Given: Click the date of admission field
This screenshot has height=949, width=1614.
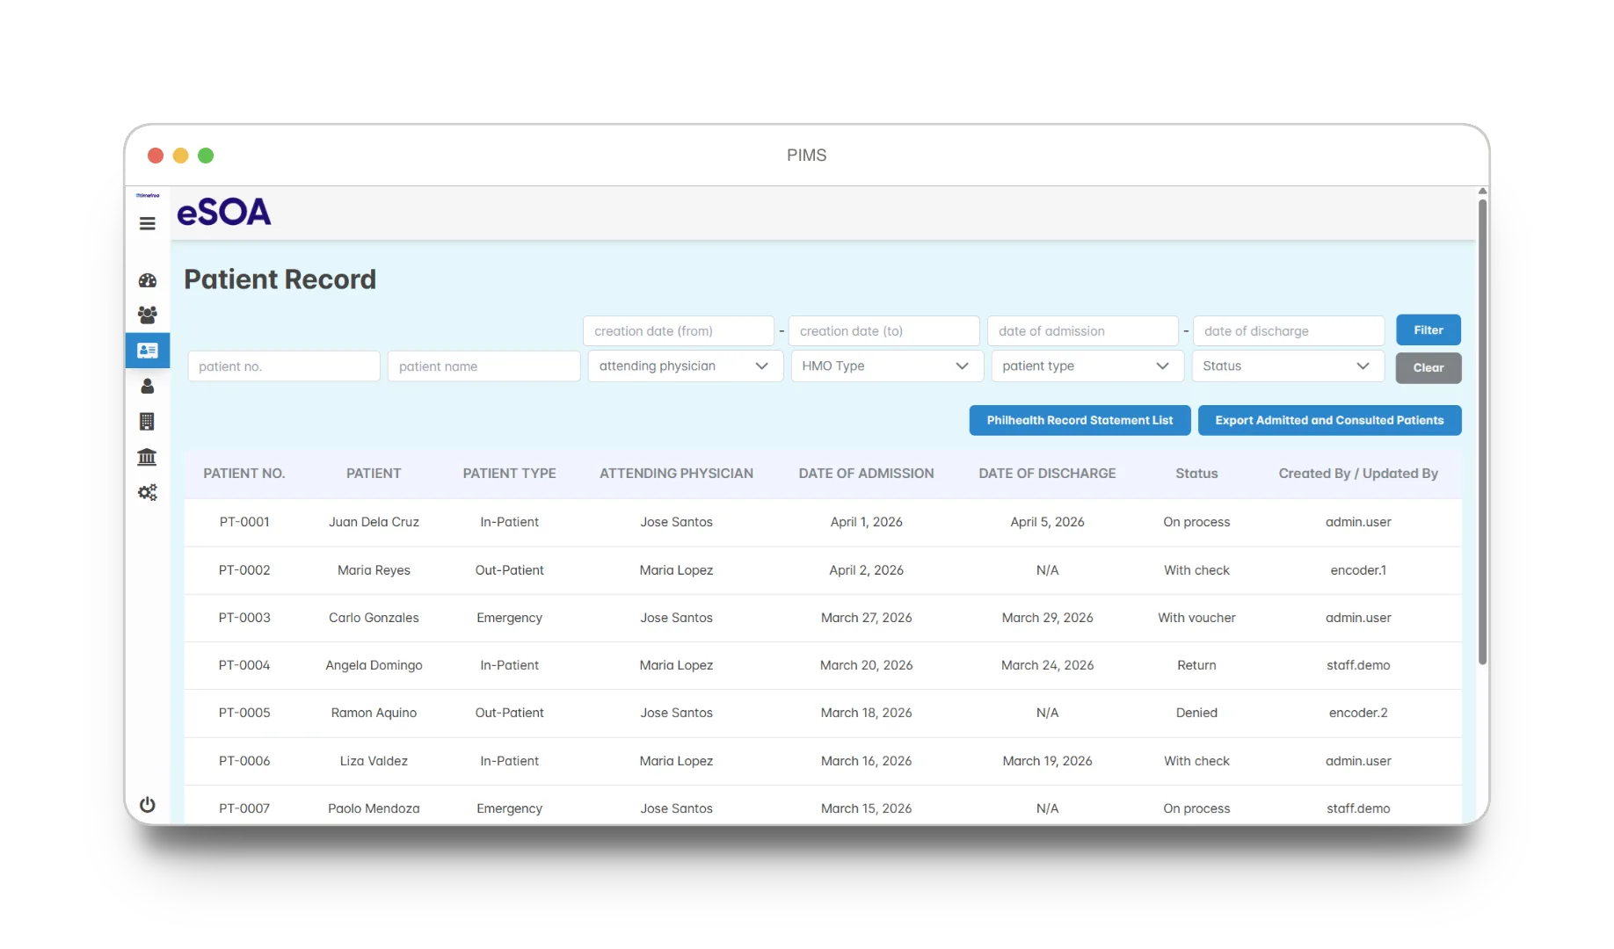Looking at the screenshot, I should point(1082,331).
